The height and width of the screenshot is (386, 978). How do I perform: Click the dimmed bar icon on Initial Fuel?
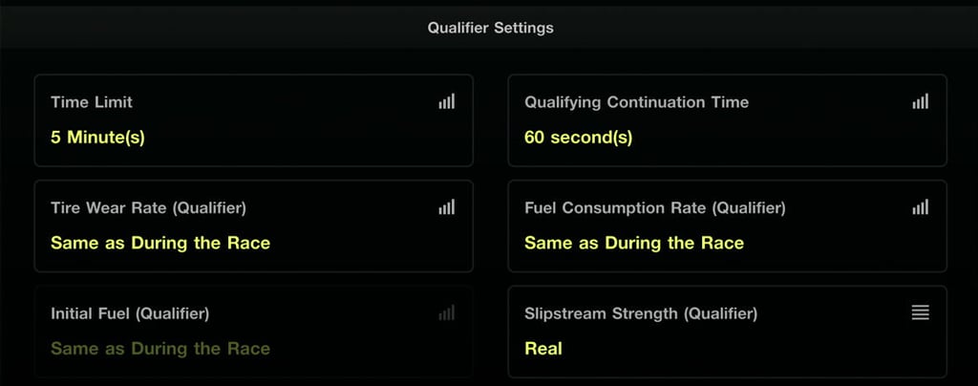click(x=446, y=312)
